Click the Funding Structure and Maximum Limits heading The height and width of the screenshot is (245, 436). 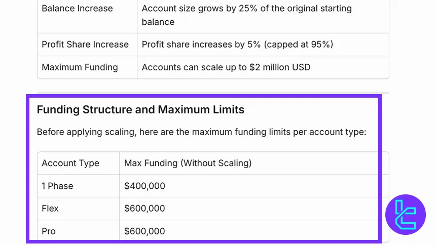140,109
